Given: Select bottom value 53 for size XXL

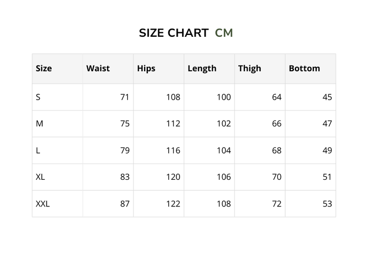Looking at the screenshot, I should click(x=327, y=204).
